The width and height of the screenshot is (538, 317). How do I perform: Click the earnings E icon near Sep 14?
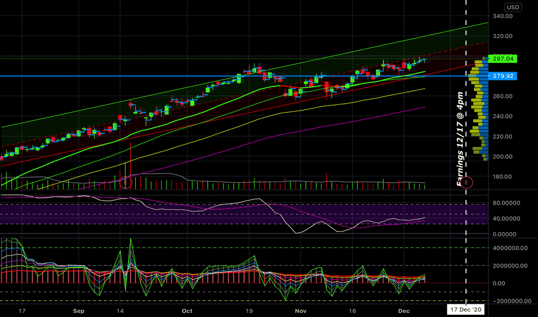pyautogui.click(x=126, y=182)
